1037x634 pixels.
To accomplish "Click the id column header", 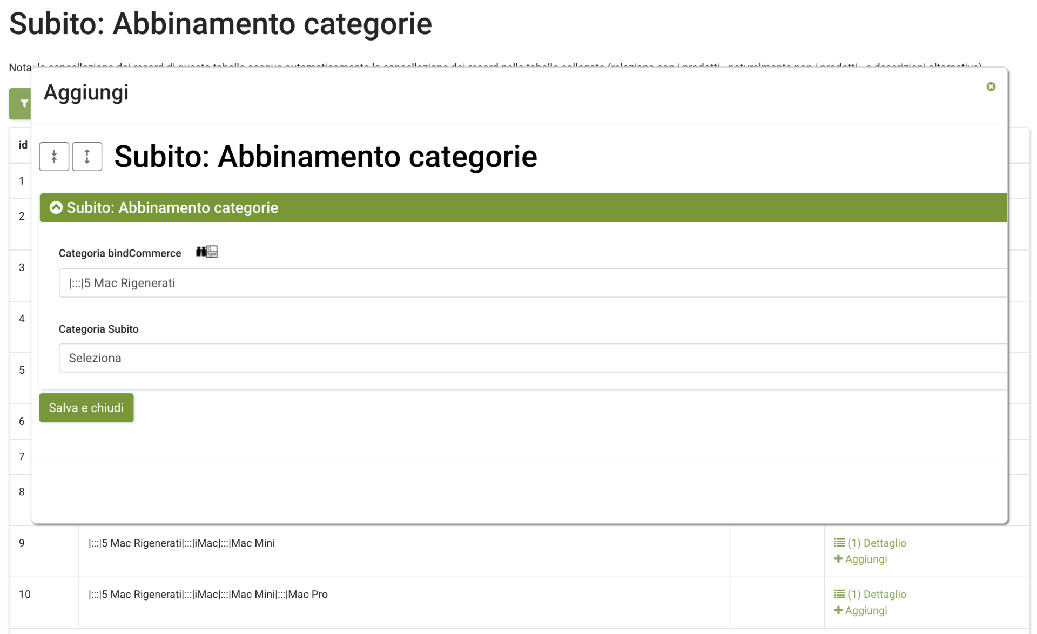I will pyautogui.click(x=23, y=145).
